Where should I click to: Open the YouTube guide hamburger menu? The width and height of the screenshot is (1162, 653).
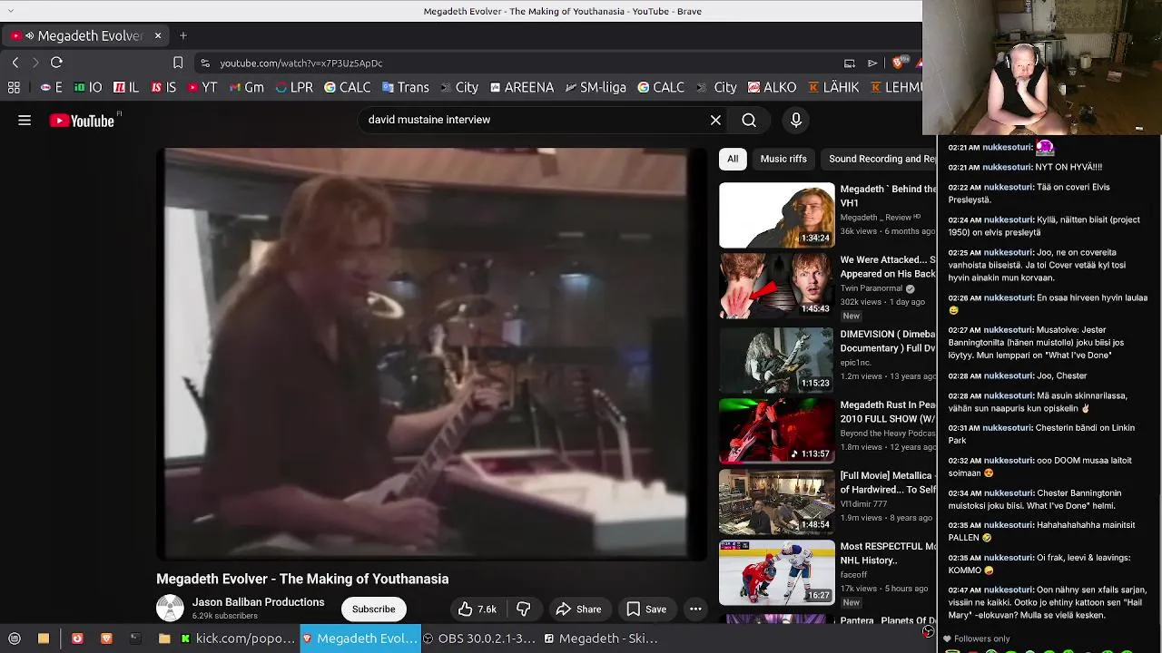click(25, 120)
